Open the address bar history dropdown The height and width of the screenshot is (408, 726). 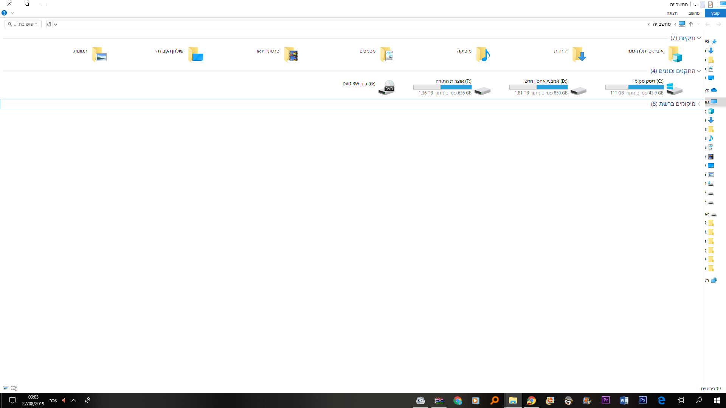56,24
